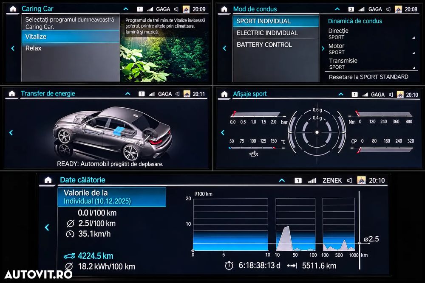Choose SPORT INDIVIDUAL driving mode
This screenshot has height=283, width=425.
click(x=276, y=21)
